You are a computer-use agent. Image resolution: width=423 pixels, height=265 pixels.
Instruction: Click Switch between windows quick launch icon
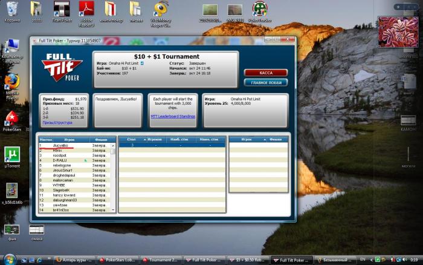click(x=31, y=260)
